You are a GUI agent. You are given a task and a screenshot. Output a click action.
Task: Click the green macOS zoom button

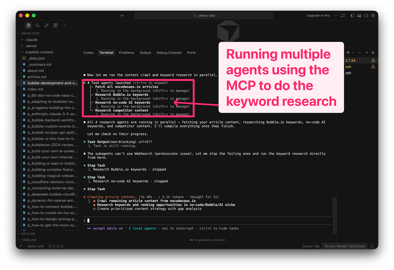pos(34,16)
